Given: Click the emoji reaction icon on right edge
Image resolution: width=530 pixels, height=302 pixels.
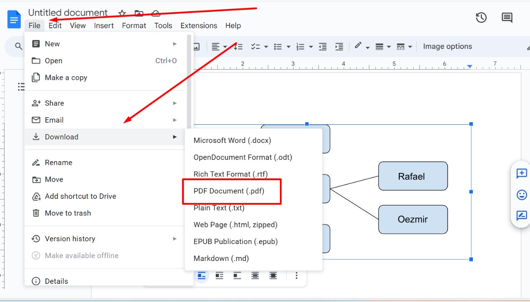Looking at the screenshot, I should pyautogui.click(x=522, y=194).
